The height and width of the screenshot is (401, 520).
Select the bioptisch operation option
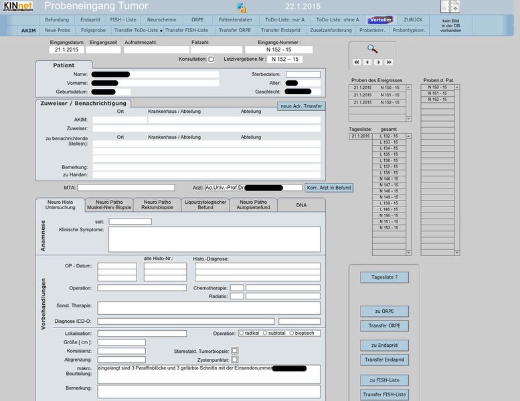tap(292, 333)
